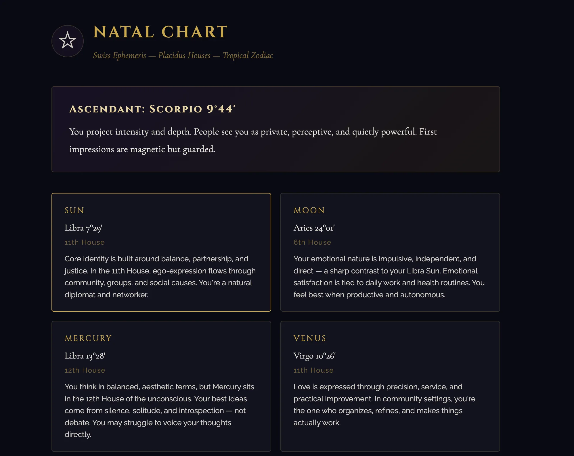Select the 6th House label
This screenshot has height=456, width=574.
tap(312, 242)
